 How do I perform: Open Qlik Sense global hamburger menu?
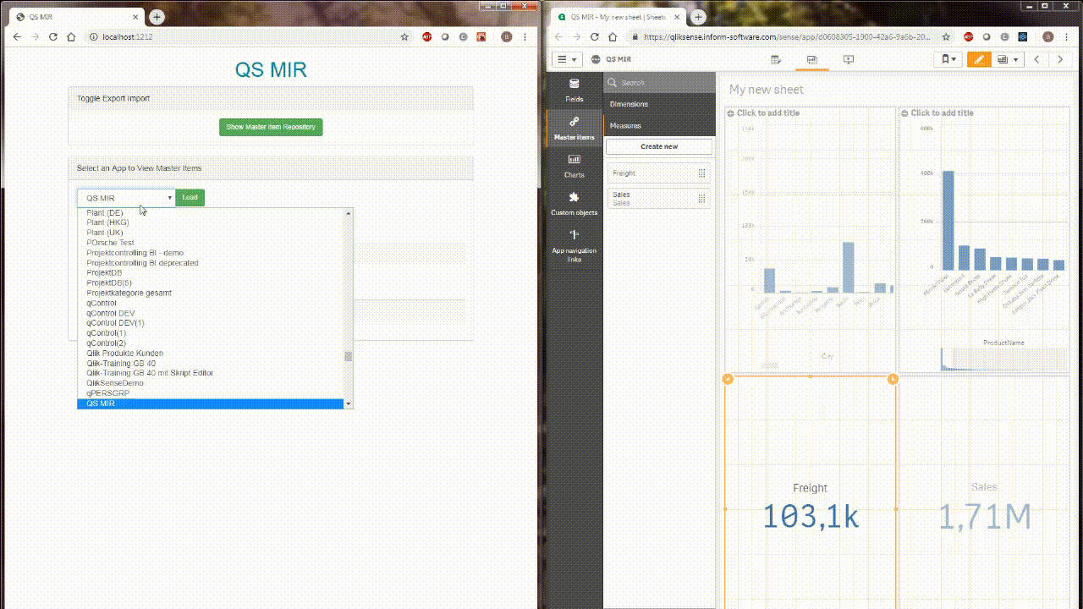pyautogui.click(x=567, y=59)
